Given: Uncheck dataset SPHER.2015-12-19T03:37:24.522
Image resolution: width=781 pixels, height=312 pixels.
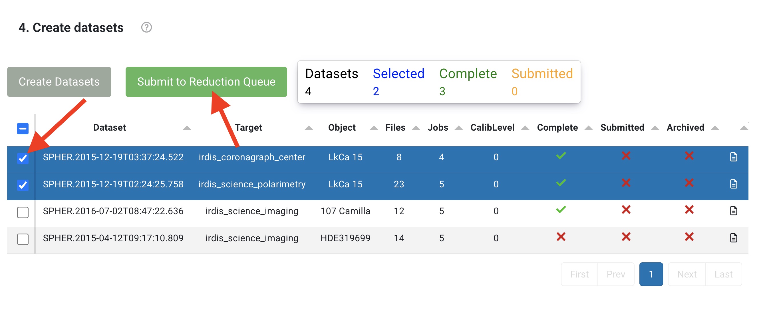Looking at the screenshot, I should (x=23, y=158).
